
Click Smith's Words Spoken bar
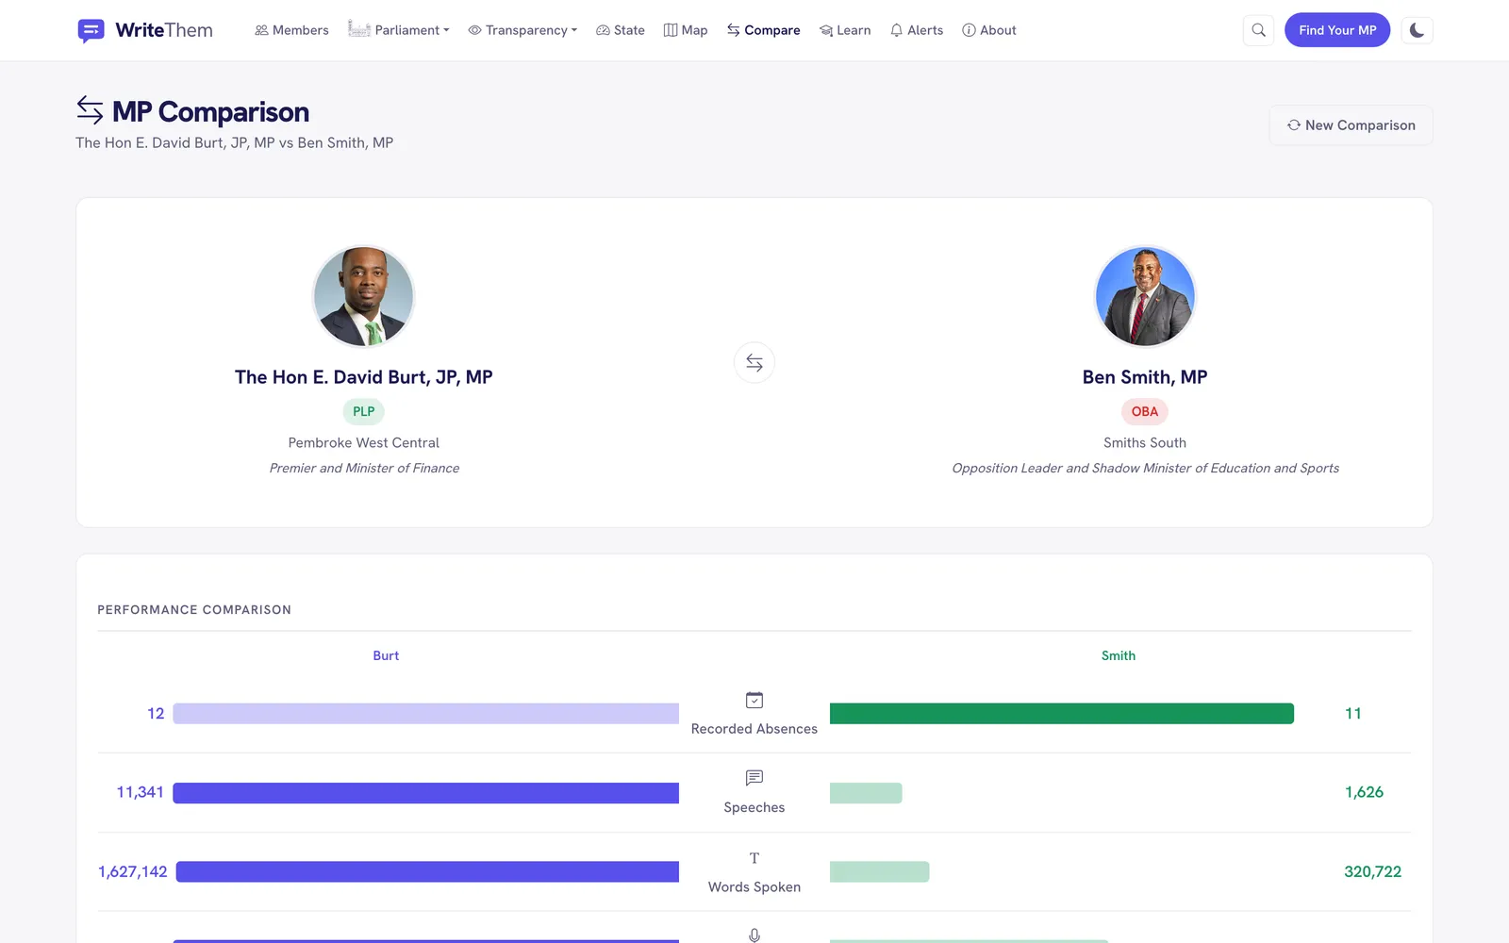879,872
